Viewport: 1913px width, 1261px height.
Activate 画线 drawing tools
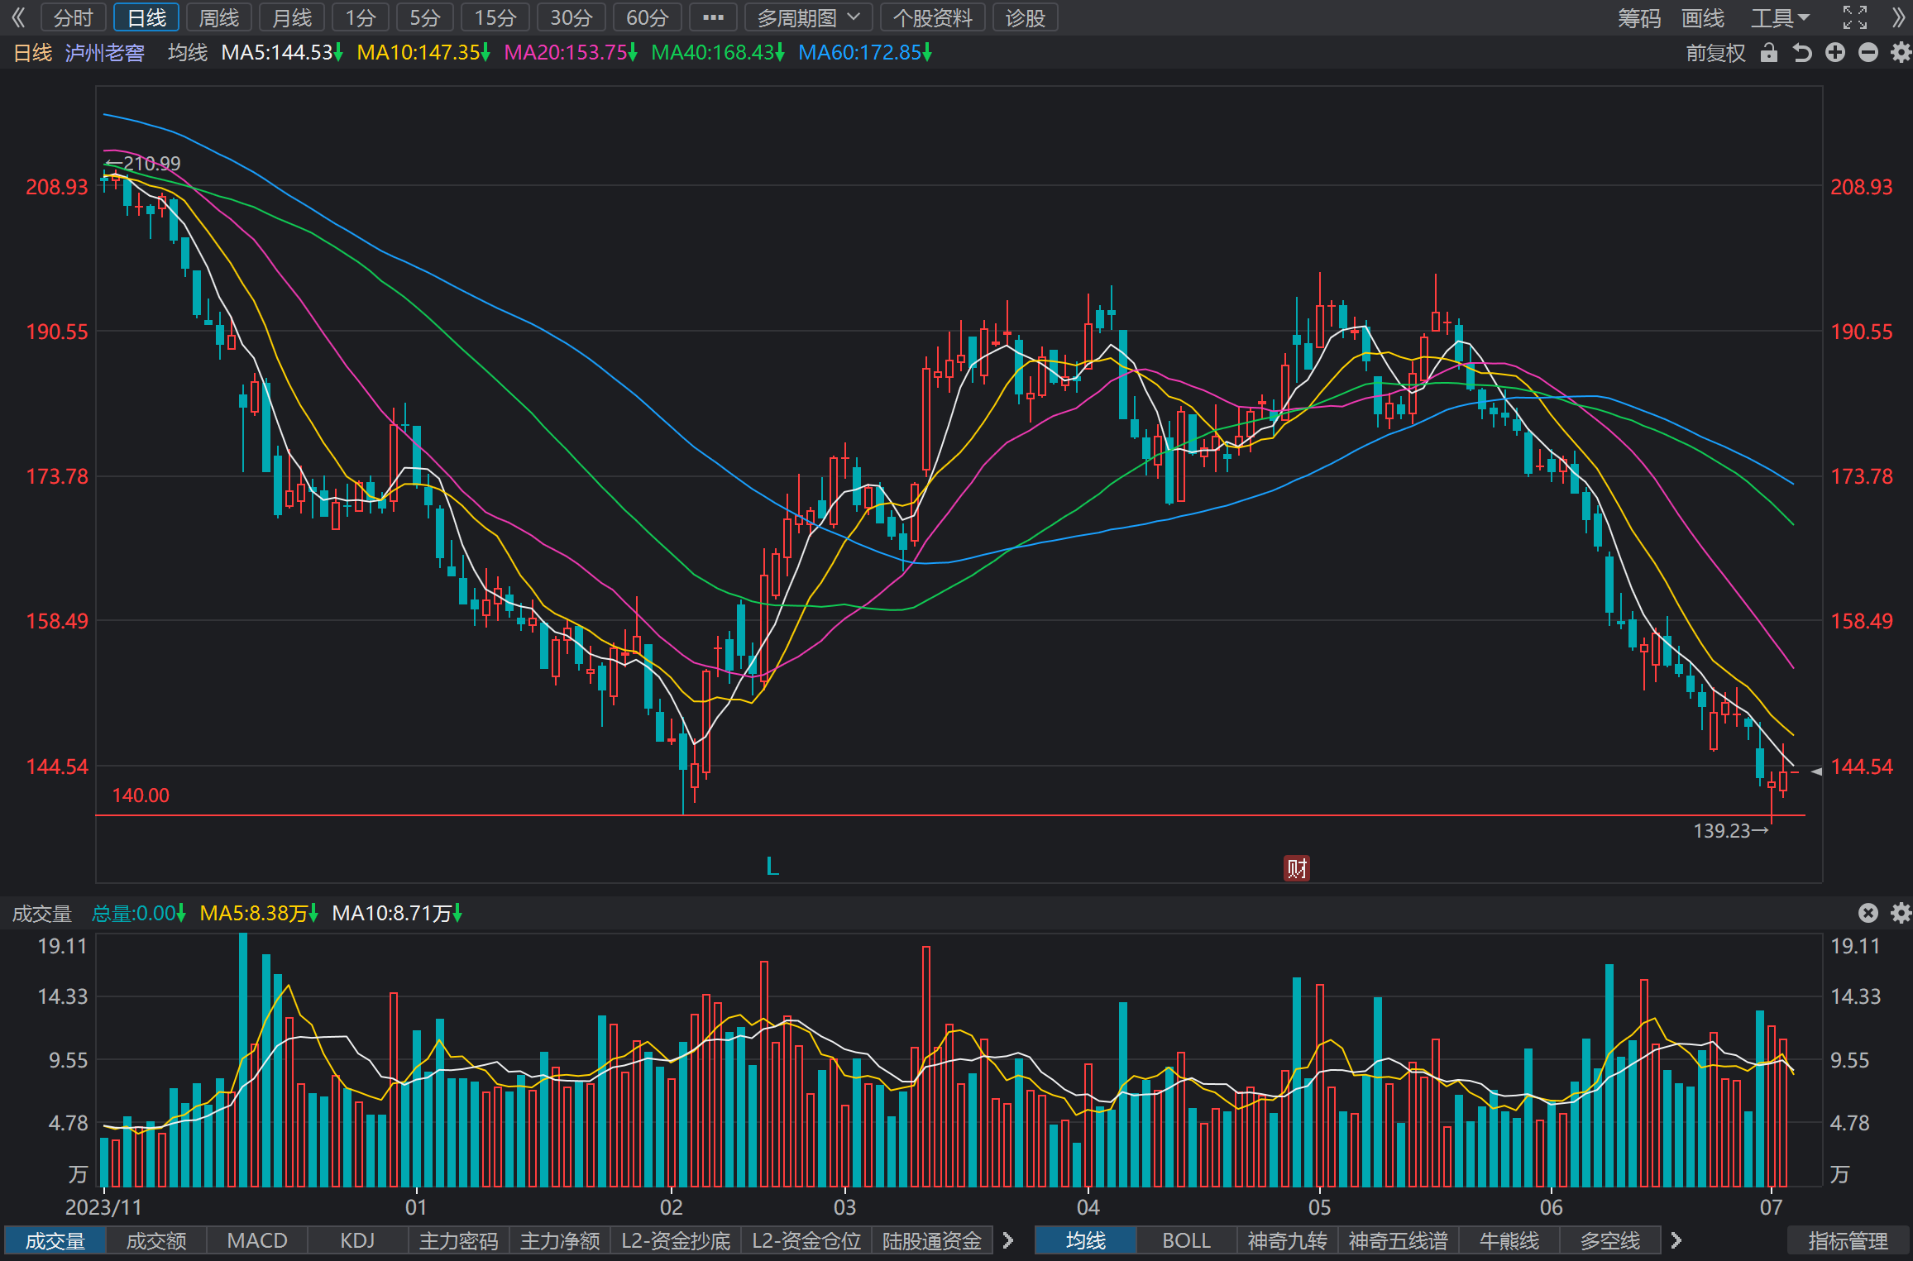[1703, 17]
